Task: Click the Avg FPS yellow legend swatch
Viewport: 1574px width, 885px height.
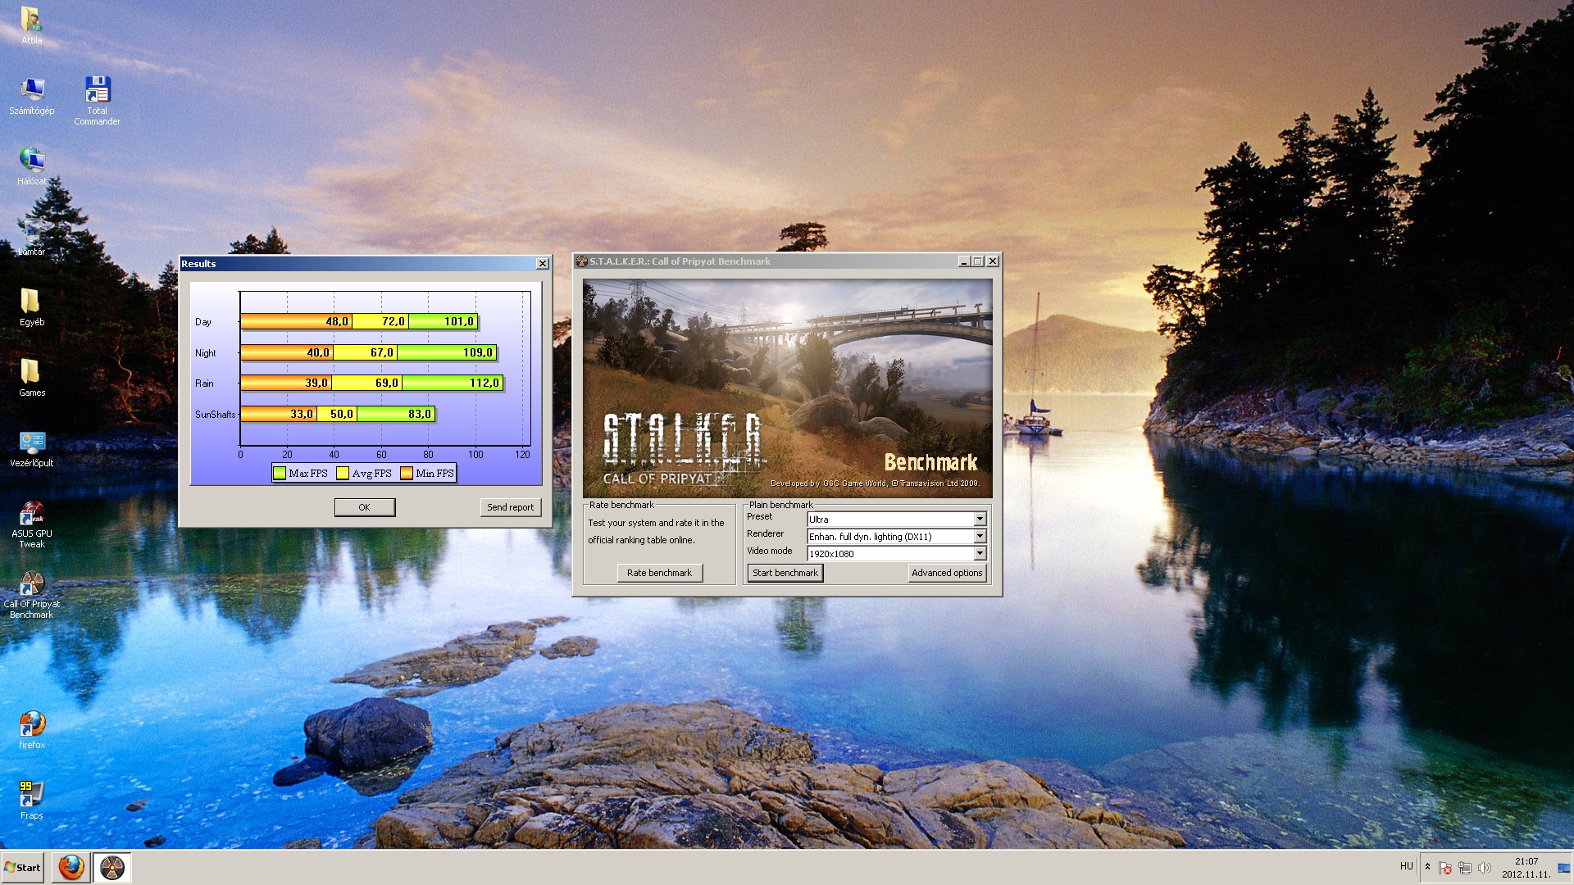Action: coord(343,473)
